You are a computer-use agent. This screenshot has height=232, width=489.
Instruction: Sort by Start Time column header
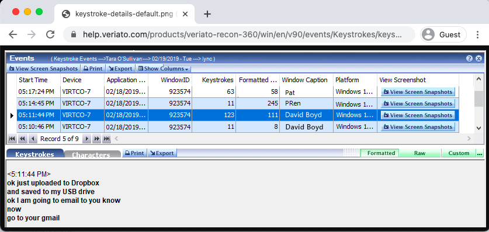pyautogui.click(x=38, y=80)
